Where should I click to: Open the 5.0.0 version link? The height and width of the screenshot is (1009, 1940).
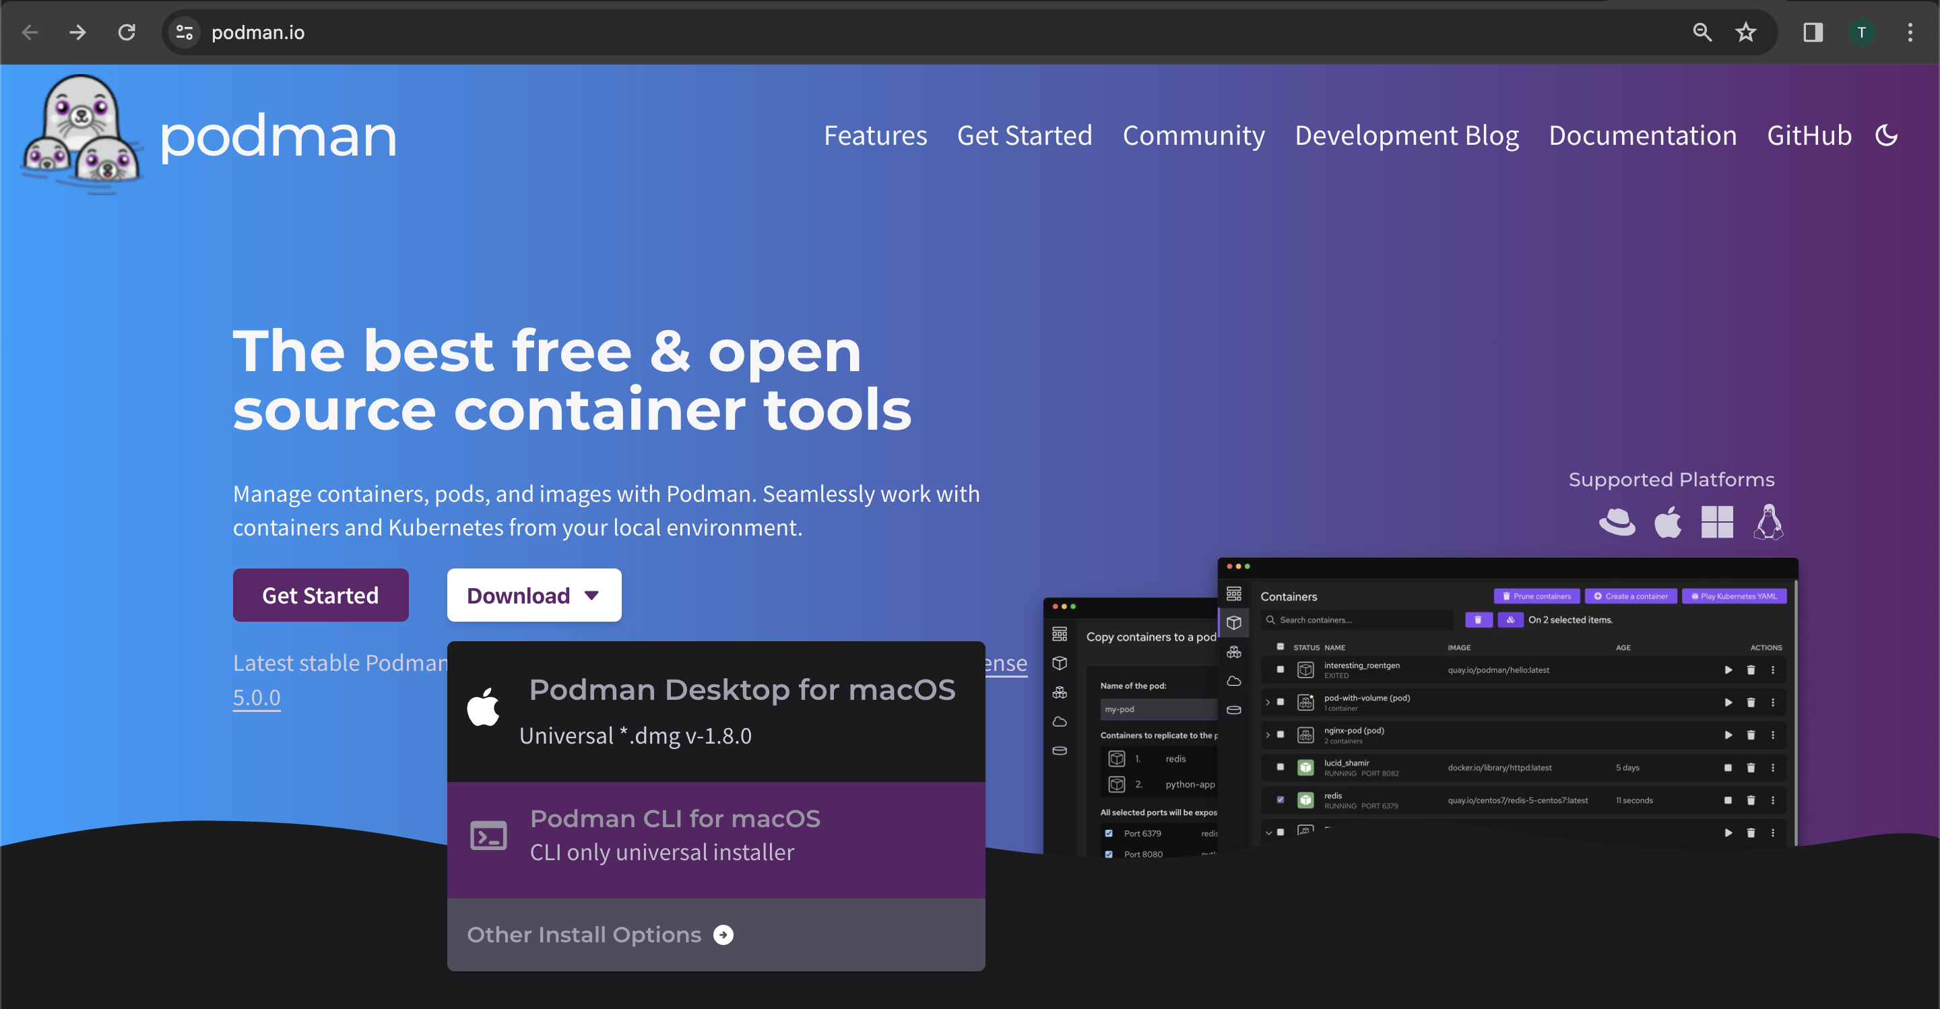(256, 697)
